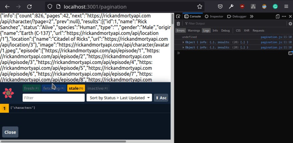Open React Query devtools flower logo

[8, 93]
